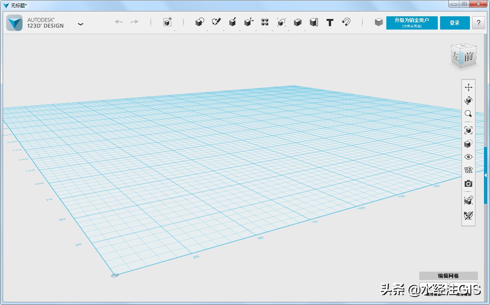Open the app menu chevron next to the logo
Viewport: 490px width, 305px height.
81,23
